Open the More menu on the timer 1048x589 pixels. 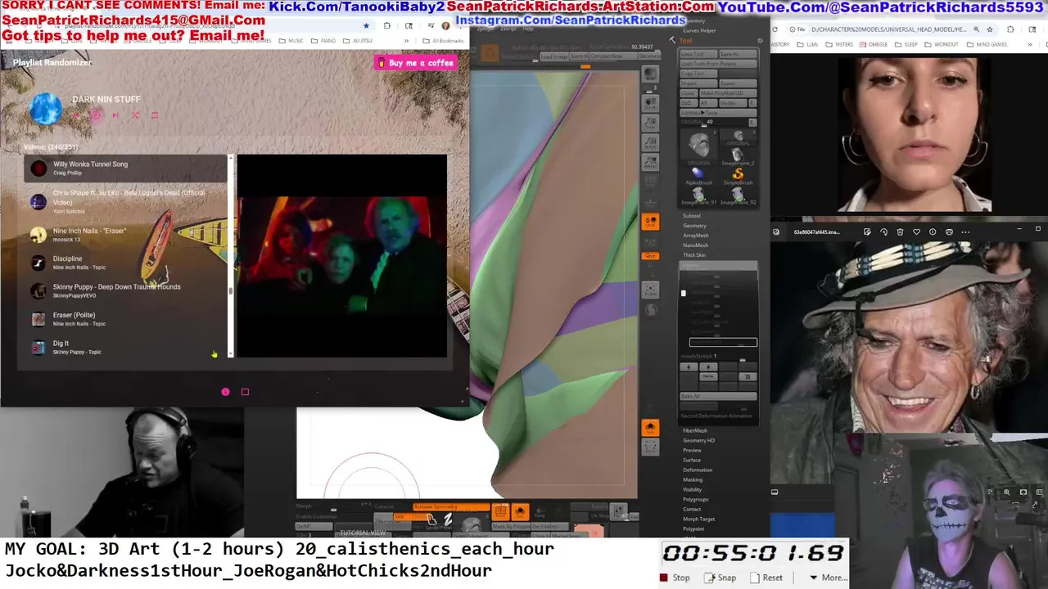[828, 578]
